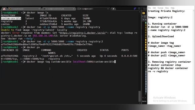195x110 pixels.
Task: Open the Format menu in Notepad
Action: click(160, 8)
